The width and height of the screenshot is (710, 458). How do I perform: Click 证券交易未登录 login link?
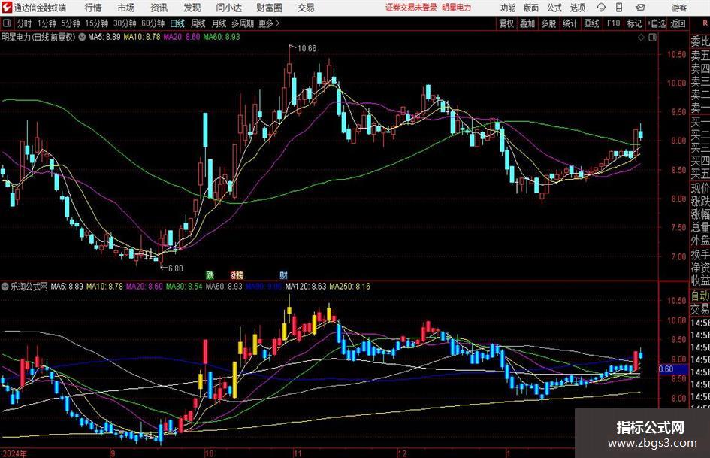pyautogui.click(x=411, y=8)
